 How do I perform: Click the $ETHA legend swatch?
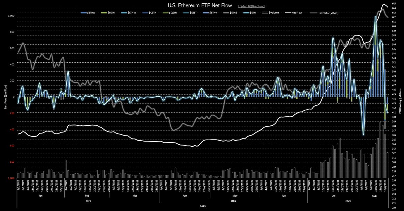pos(84,12)
